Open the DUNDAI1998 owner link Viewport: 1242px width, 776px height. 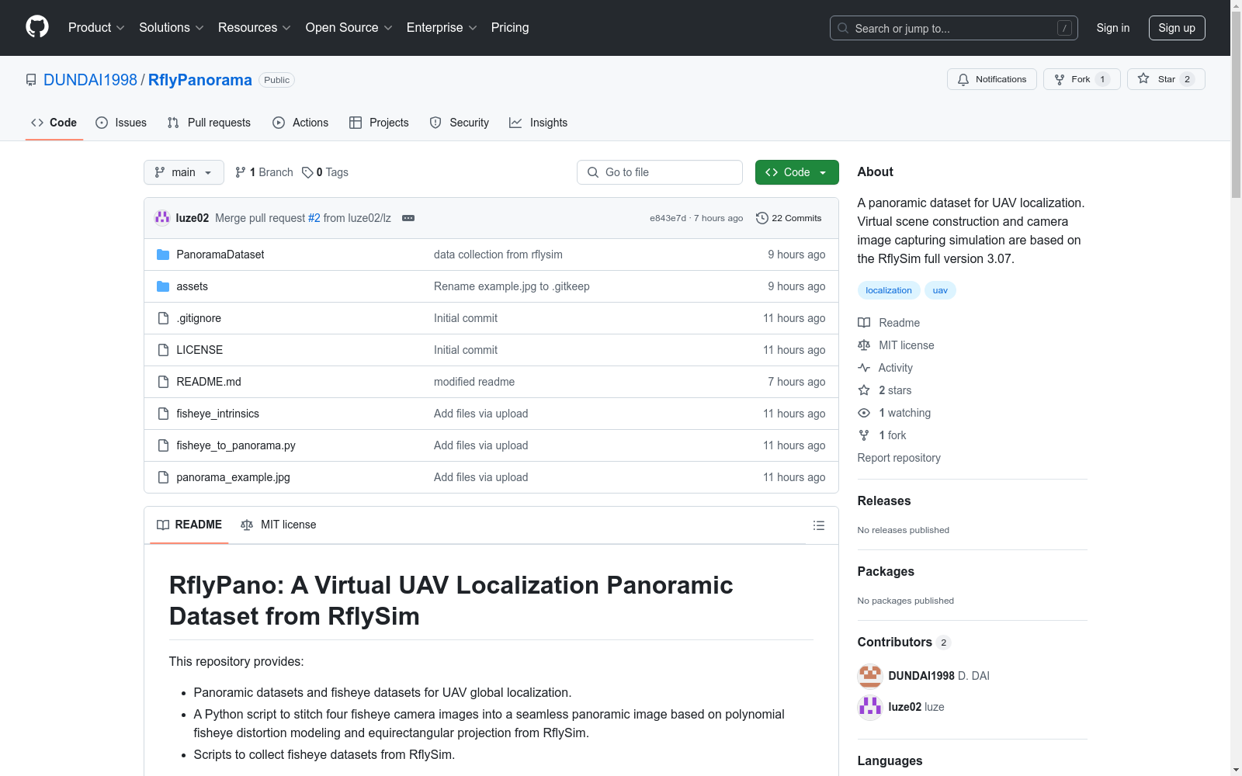tap(90, 80)
